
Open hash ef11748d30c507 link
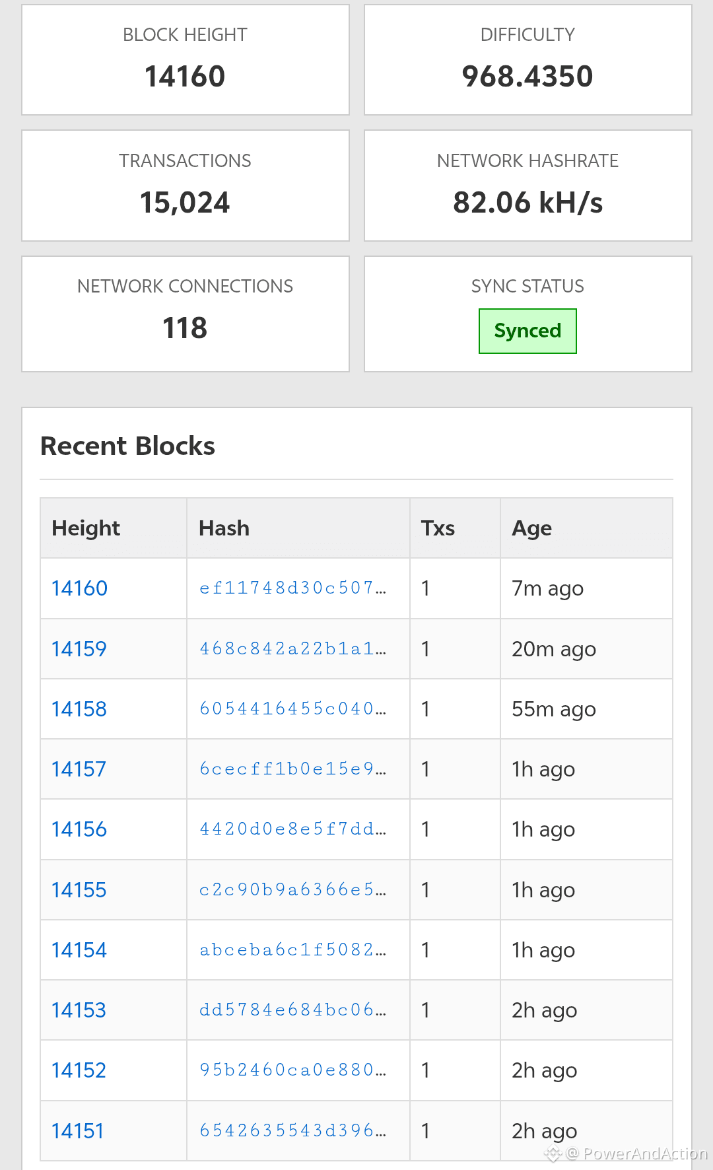tap(292, 588)
